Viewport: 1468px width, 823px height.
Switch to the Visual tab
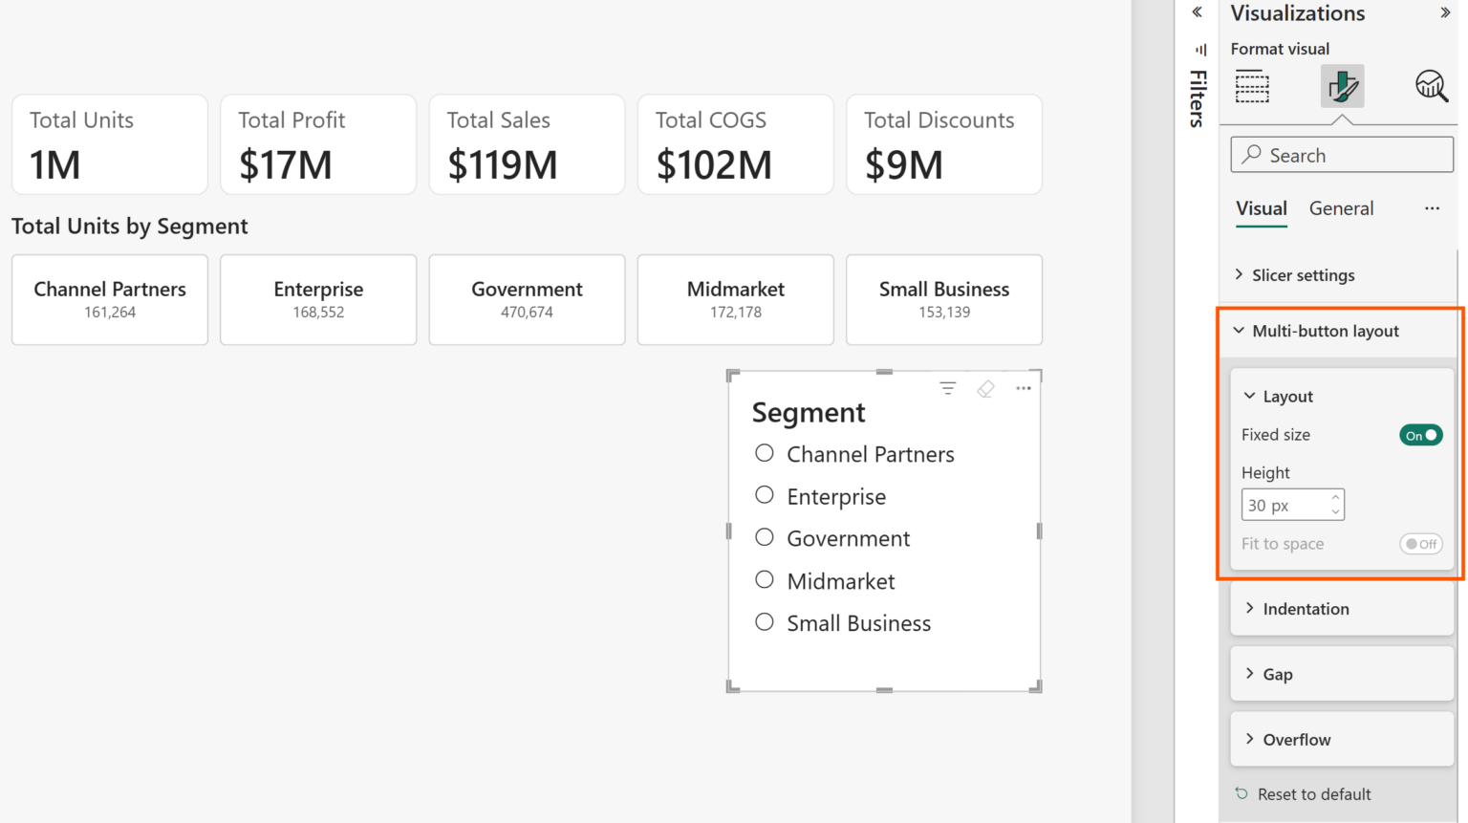[1261, 208]
